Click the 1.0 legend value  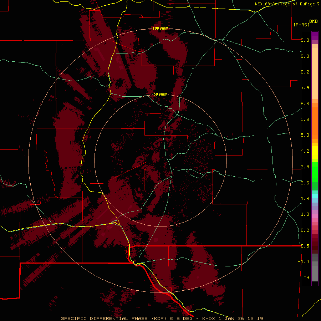point(305,214)
